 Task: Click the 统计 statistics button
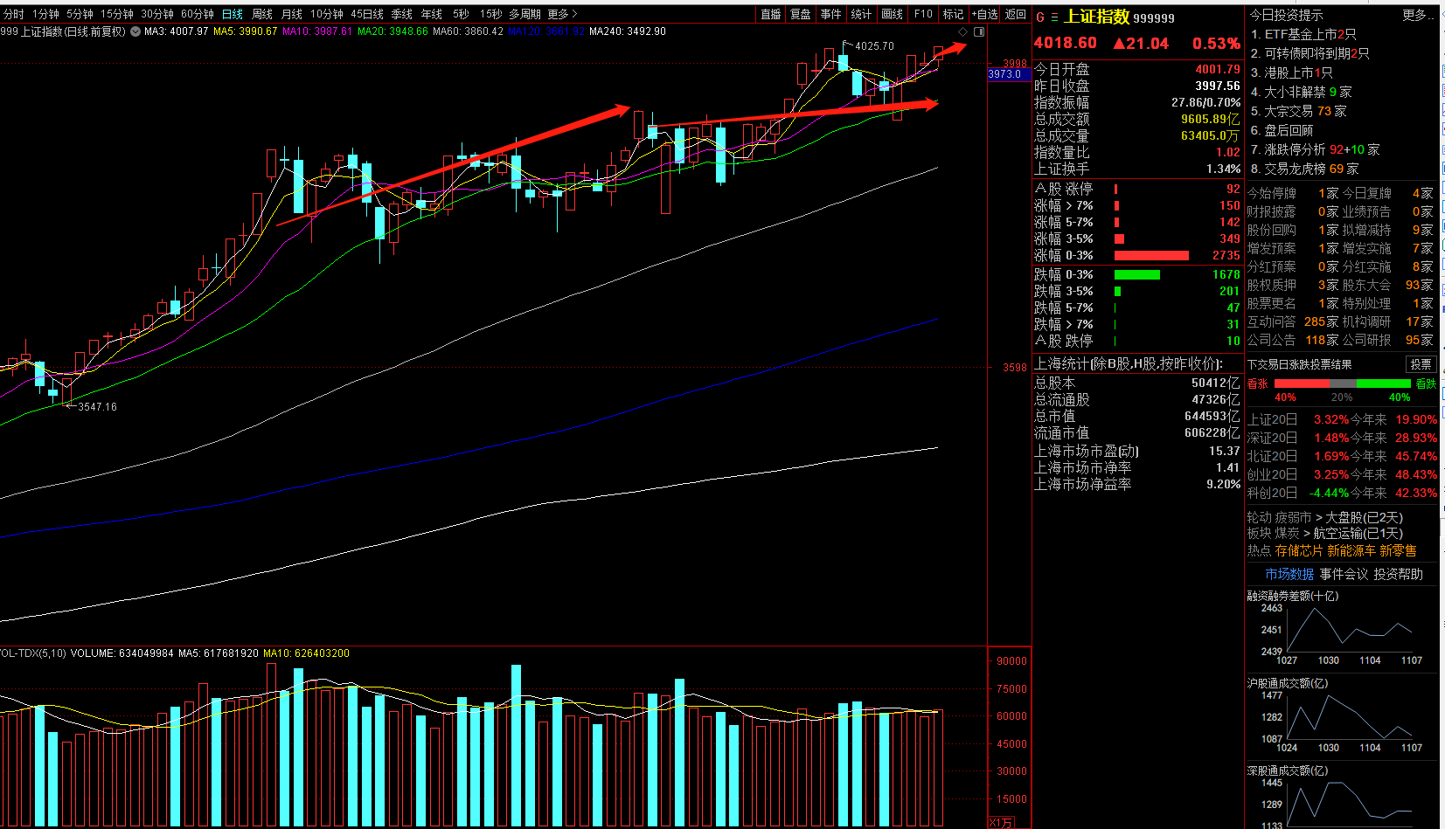point(862,14)
